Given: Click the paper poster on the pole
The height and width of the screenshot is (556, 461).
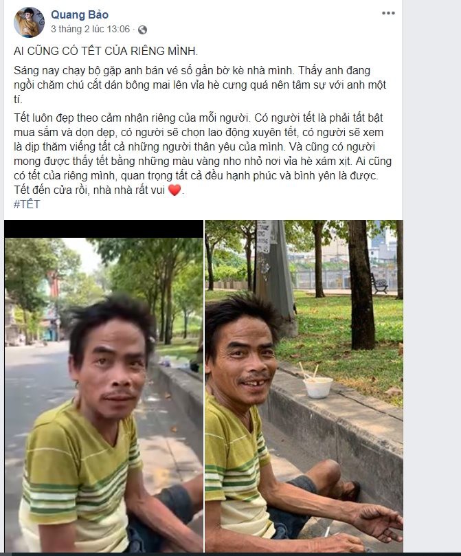Looking at the screenshot, I should (x=264, y=236).
